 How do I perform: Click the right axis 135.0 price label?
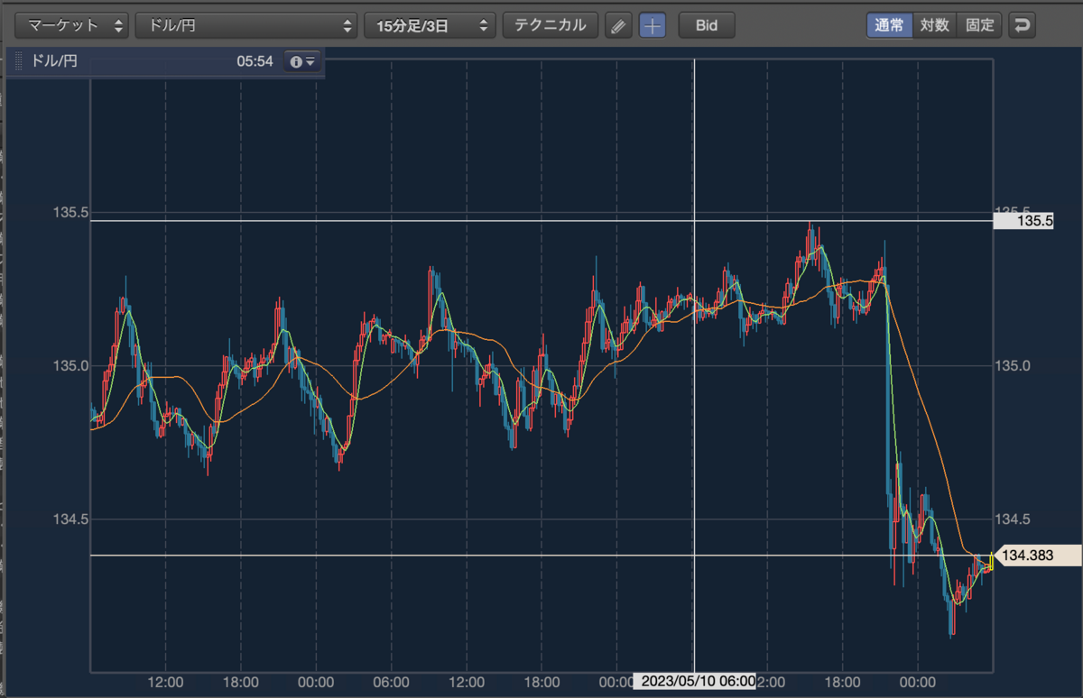tap(1013, 366)
